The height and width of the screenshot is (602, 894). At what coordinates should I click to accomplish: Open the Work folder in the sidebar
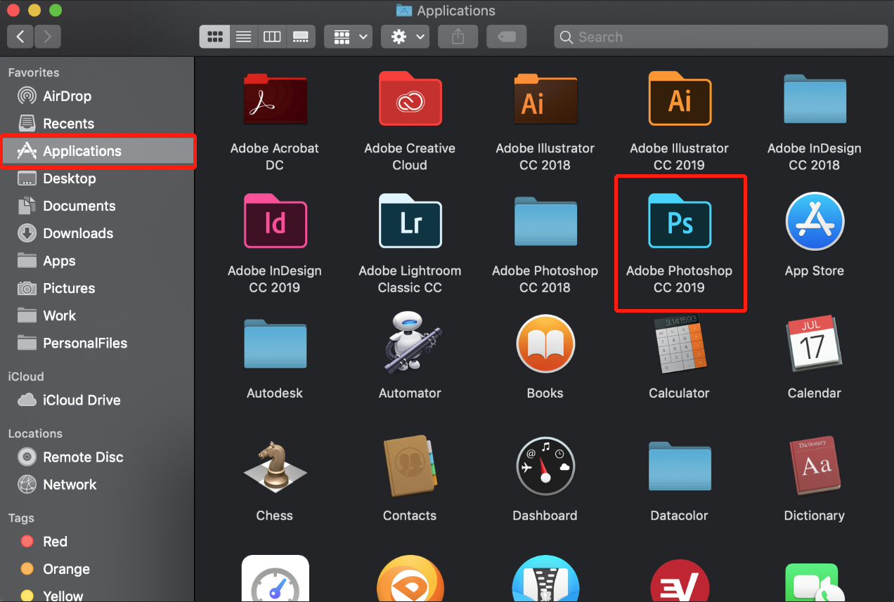tap(97, 315)
